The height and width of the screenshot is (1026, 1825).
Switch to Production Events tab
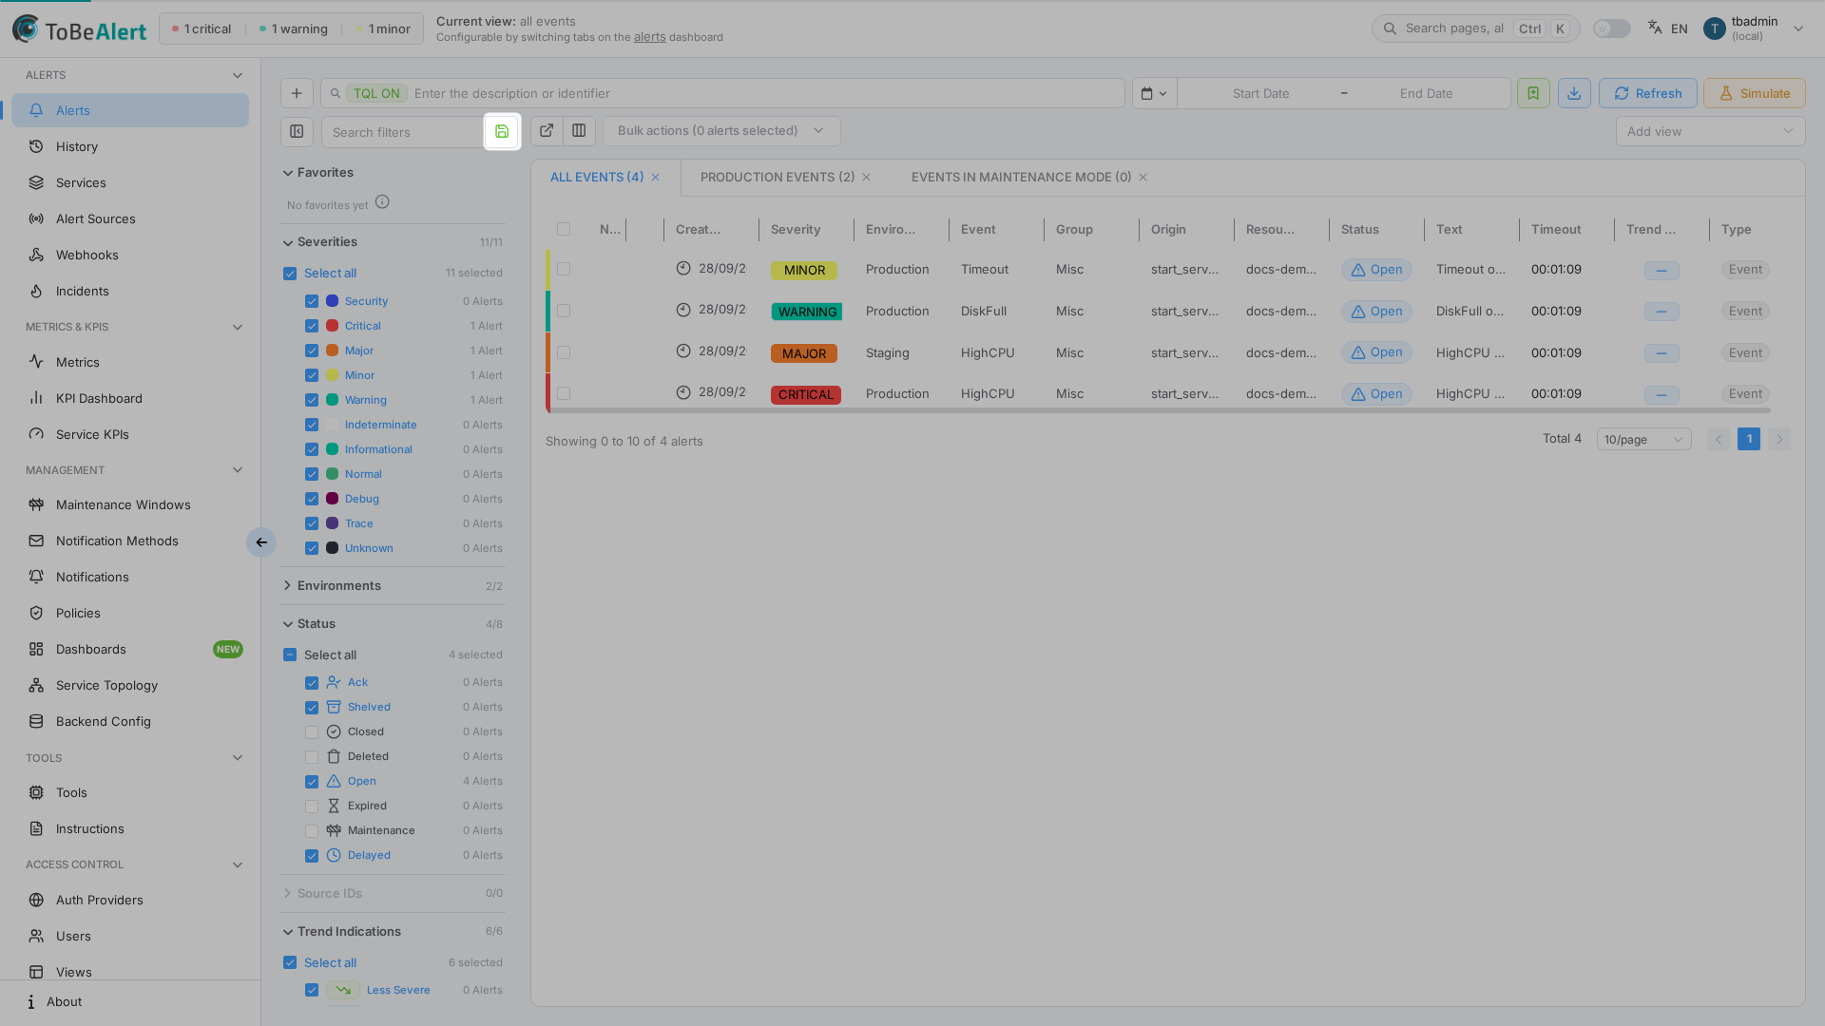[x=778, y=178]
